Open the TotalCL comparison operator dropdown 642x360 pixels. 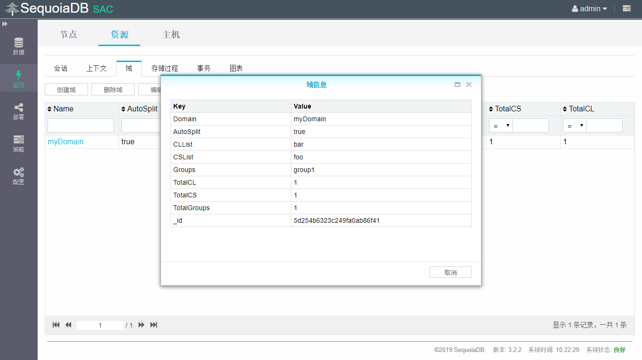pos(575,125)
